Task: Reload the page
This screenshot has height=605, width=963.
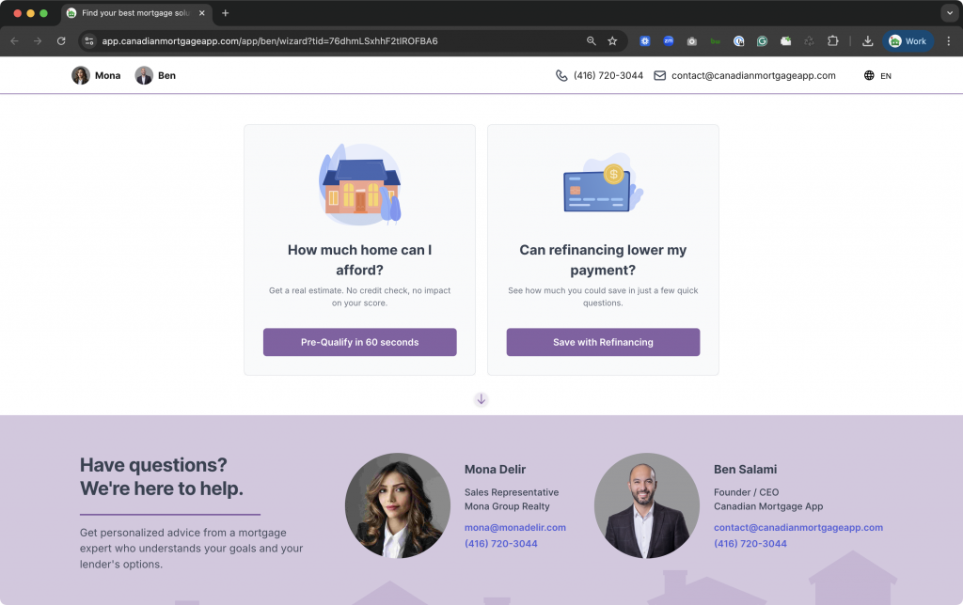Action: (x=61, y=41)
